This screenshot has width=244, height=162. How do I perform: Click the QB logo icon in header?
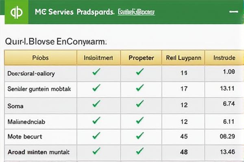pyautogui.click(x=17, y=12)
